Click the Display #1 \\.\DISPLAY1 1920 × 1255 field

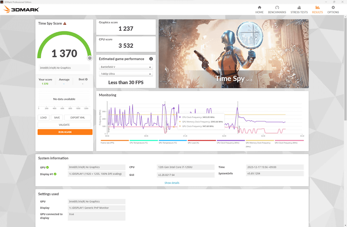[96, 174]
